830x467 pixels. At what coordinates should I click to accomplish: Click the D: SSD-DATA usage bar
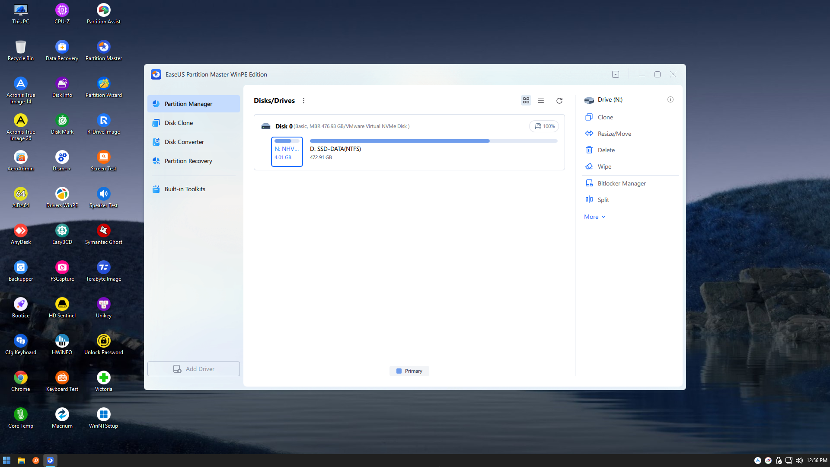click(434, 141)
